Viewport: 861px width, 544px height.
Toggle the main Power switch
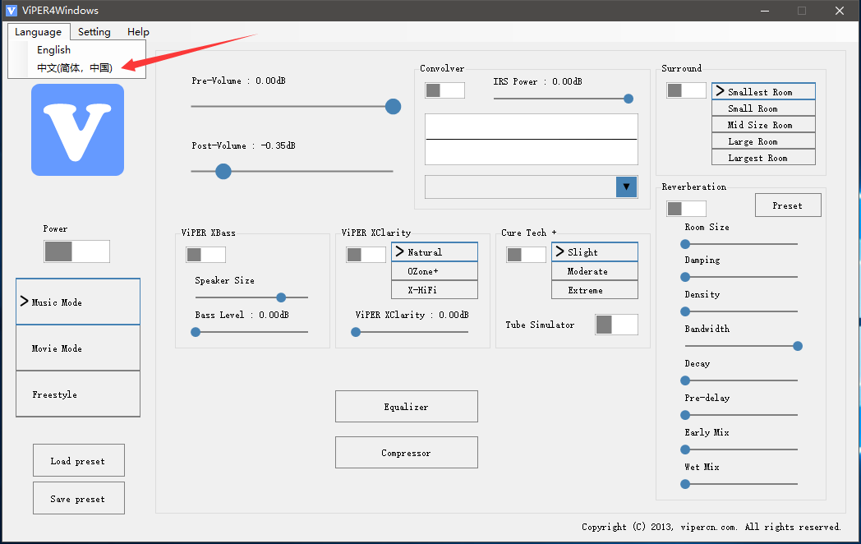click(77, 251)
